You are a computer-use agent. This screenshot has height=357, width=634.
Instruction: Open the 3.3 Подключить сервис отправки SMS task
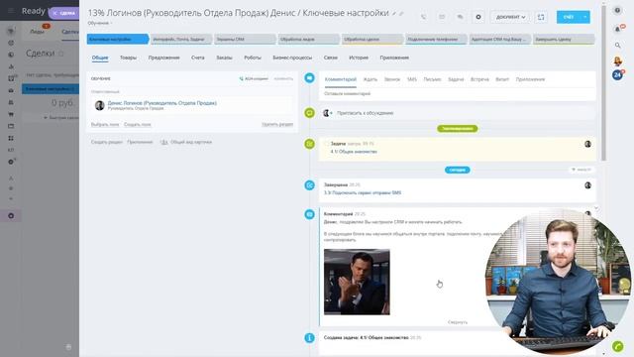pyautogui.click(x=363, y=193)
